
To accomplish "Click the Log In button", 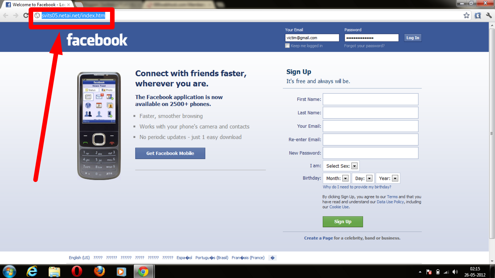I will 413,38.
